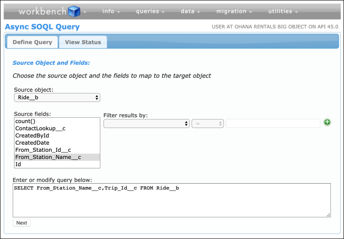Open the info menu
The image size is (344, 239).
pyautogui.click(x=111, y=11)
